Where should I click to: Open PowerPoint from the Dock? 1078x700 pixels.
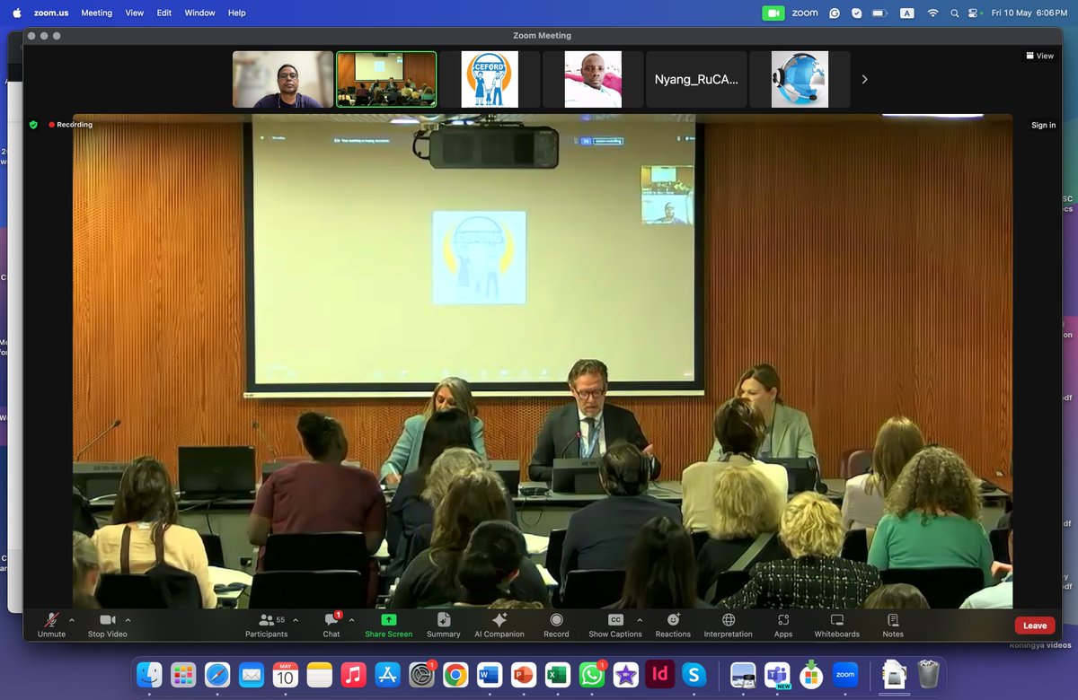pyautogui.click(x=524, y=675)
